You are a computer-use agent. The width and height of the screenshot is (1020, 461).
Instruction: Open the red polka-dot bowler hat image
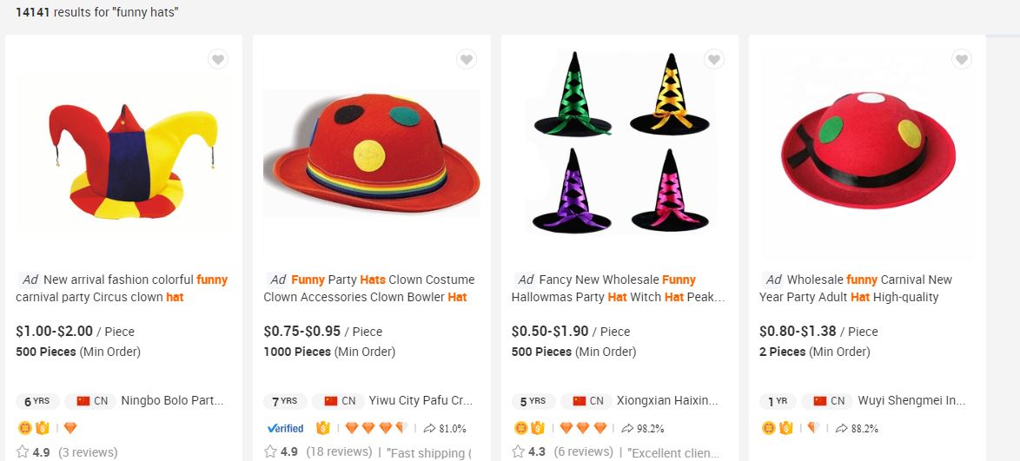coord(371,153)
